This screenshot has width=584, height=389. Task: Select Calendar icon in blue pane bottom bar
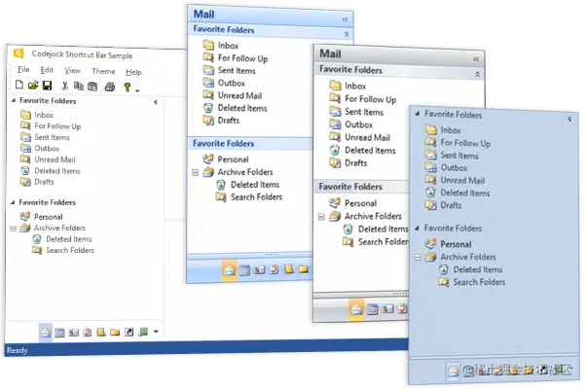point(244,270)
